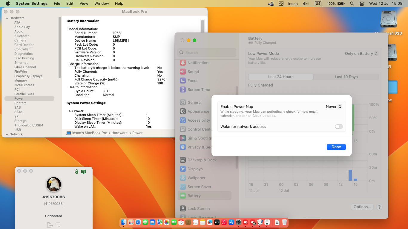The height and width of the screenshot is (229, 408).
Task: Open the US input source menu
Action: pos(318,4)
